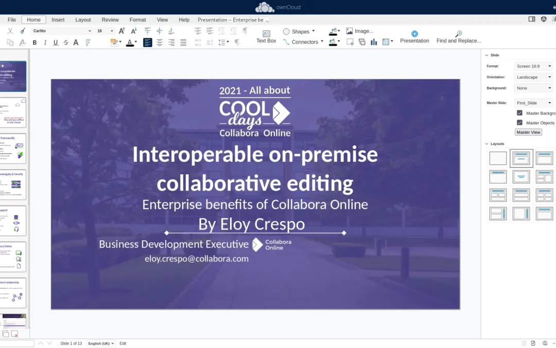Open the English (UK) language dropdown
The width and height of the screenshot is (556, 348).
click(101, 343)
